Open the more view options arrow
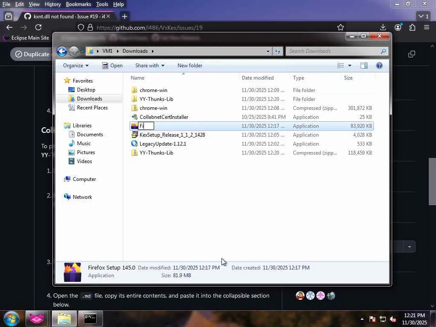436x327 pixels. pos(350,66)
